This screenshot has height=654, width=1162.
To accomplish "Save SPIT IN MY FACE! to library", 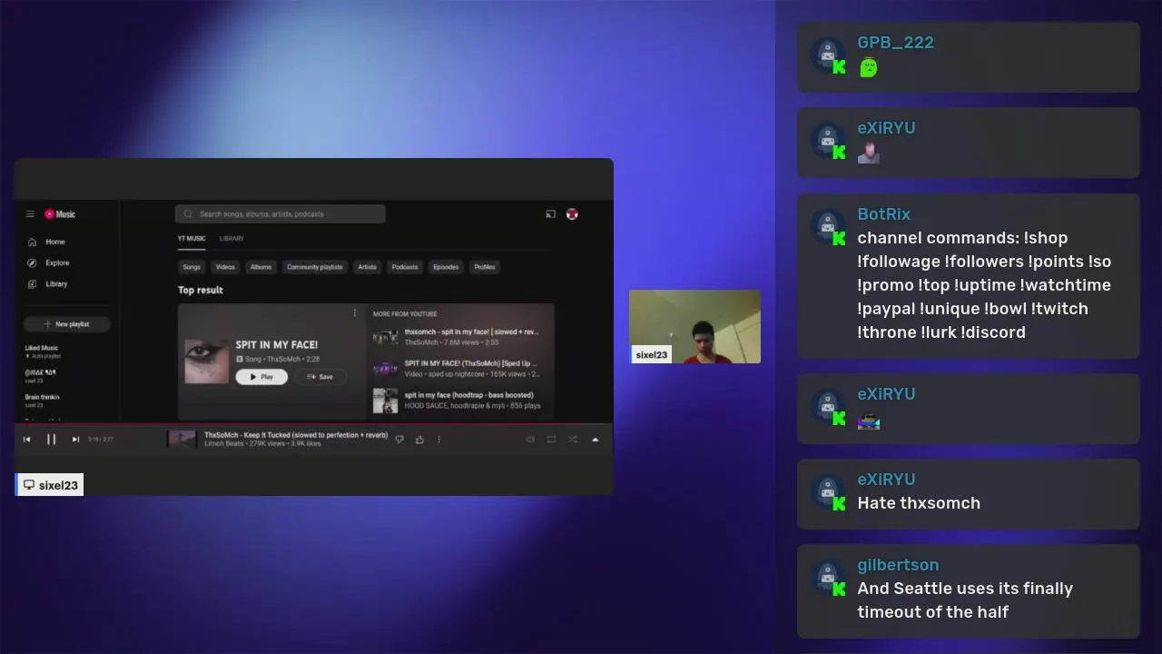I will pos(320,377).
